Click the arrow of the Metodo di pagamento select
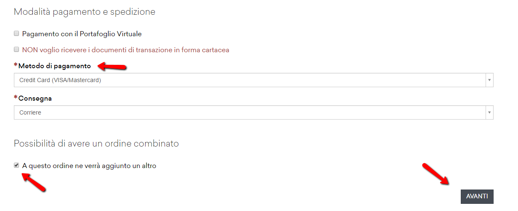Screen dimensions: 518x211 pyautogui.click(x=489, y=80)
